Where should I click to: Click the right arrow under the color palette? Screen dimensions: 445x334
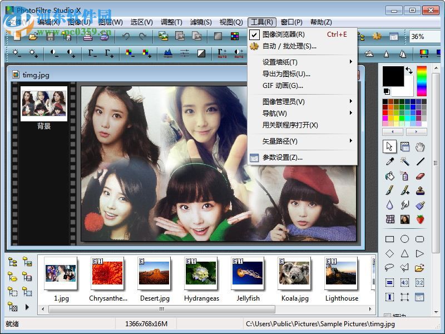coord(416,131)
